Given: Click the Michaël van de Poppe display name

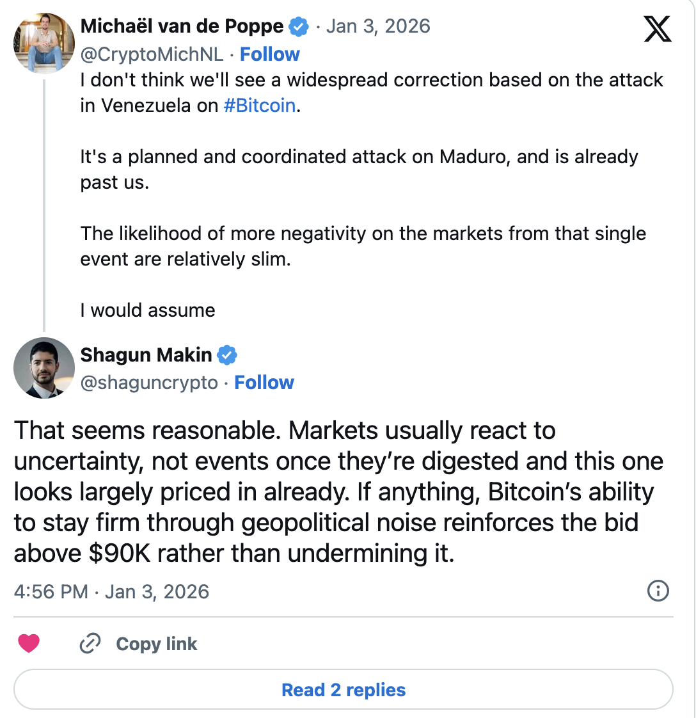Looking at the screenshot, I should [x=182, y=27].
